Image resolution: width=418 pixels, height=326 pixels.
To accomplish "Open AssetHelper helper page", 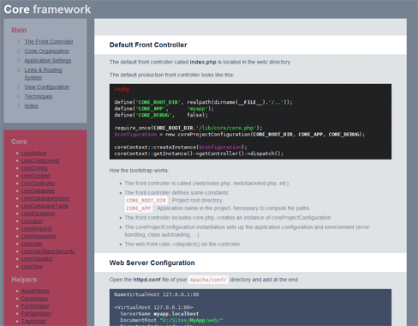I will coord(35,291).
